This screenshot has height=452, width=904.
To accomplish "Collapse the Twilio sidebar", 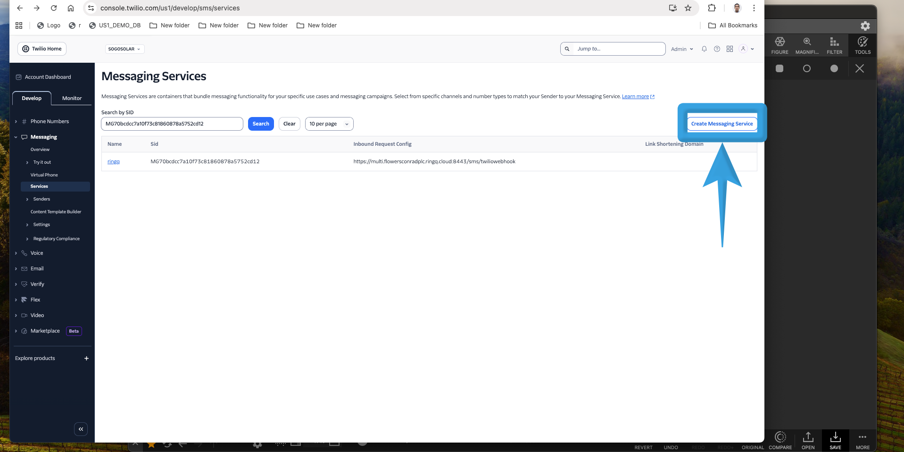I will tap(81, 429).
